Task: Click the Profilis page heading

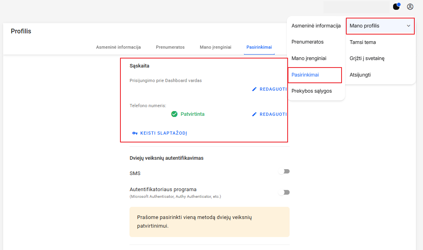Action: point(21,31)
